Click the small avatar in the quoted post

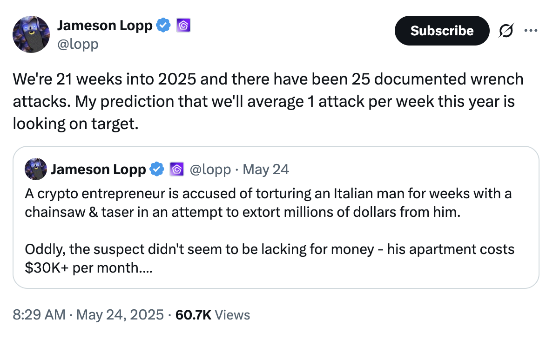point(36,169)
